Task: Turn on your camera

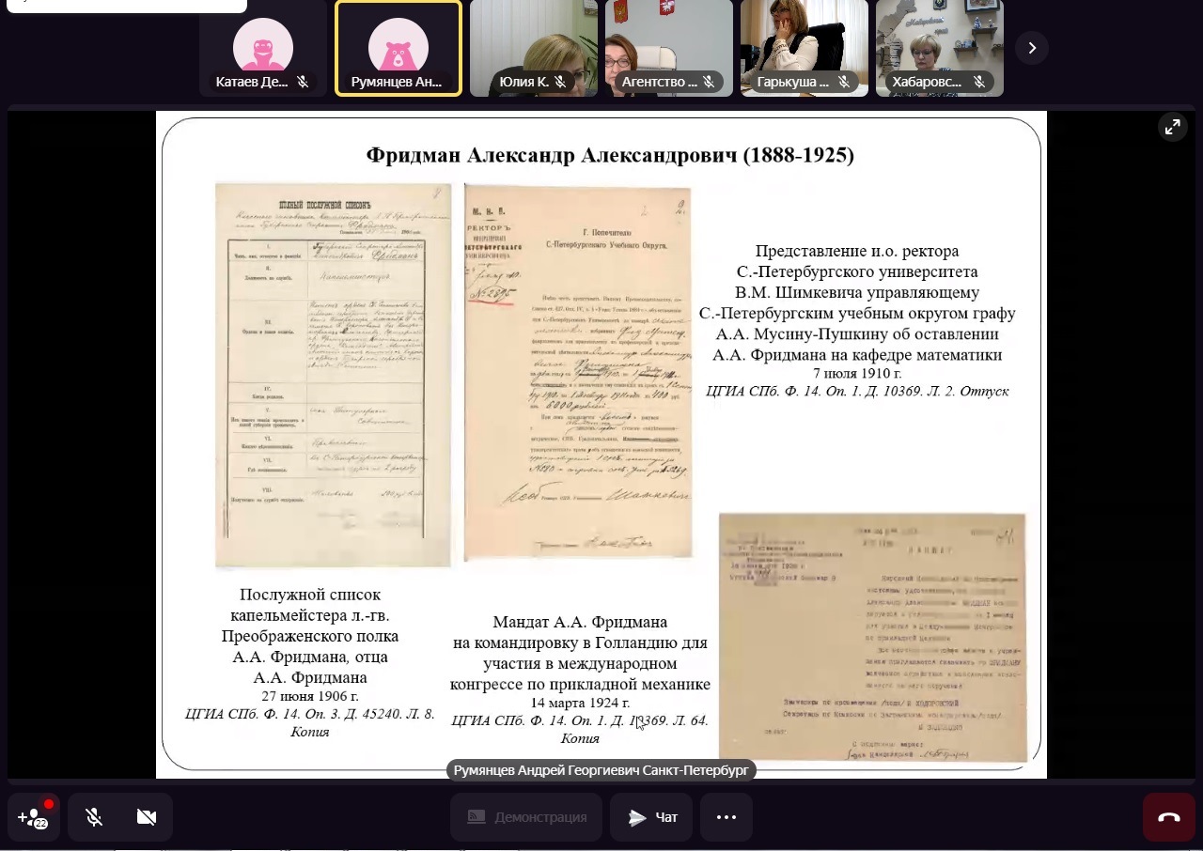Action: 147,817
